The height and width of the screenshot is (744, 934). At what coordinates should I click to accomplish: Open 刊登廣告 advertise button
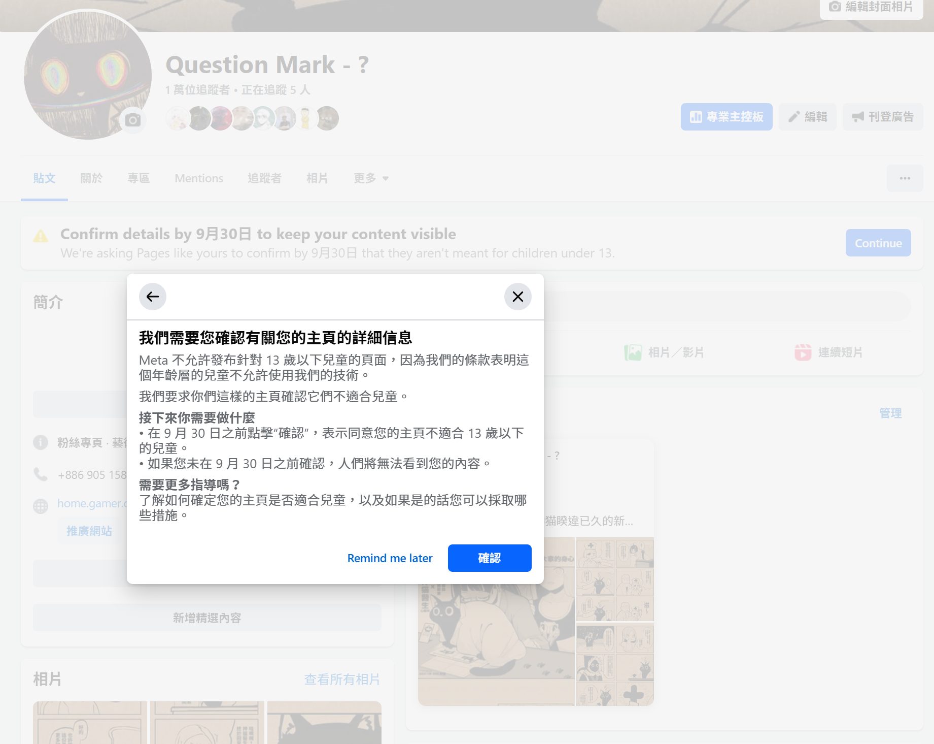tap(883, 117)
